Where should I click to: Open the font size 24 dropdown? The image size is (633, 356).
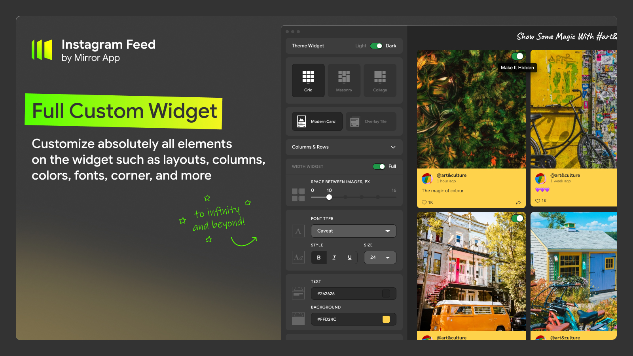tap(380, 258)
